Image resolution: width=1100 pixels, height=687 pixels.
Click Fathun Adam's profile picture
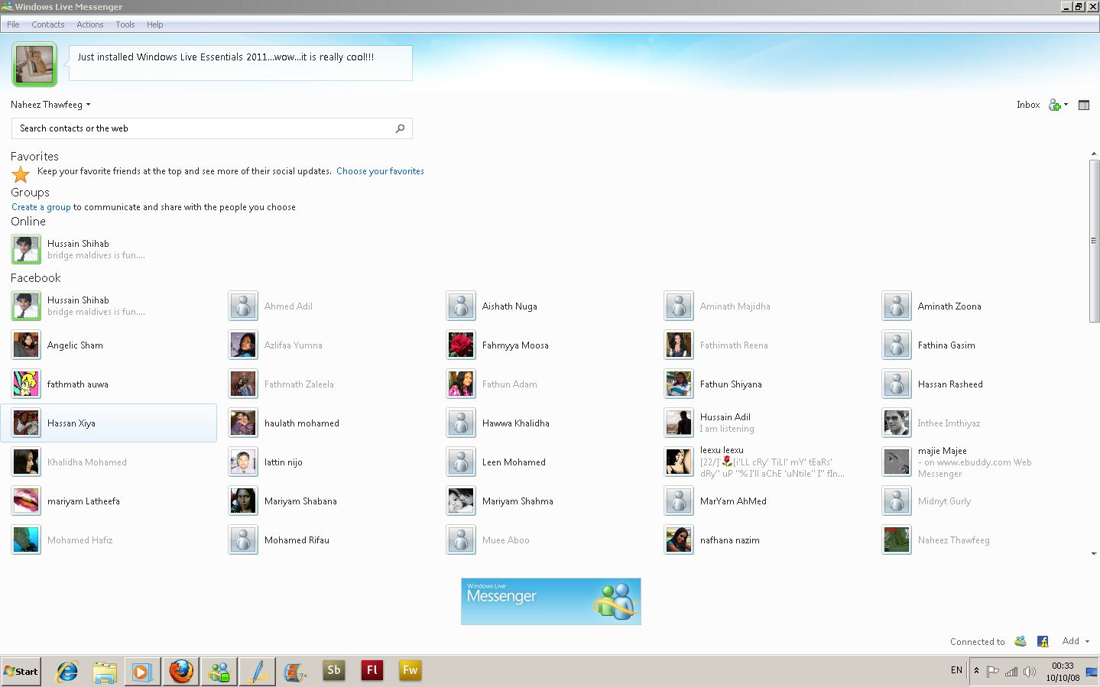461,384
